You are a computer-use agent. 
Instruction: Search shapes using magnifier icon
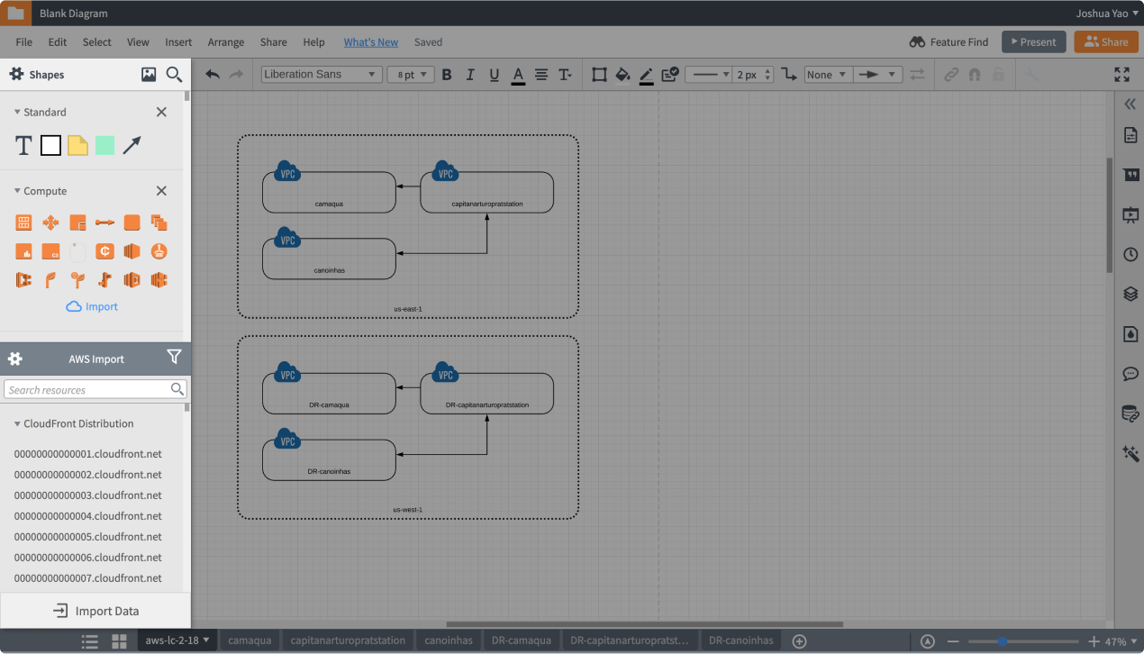pyautogui.click(x=175, y=75)
